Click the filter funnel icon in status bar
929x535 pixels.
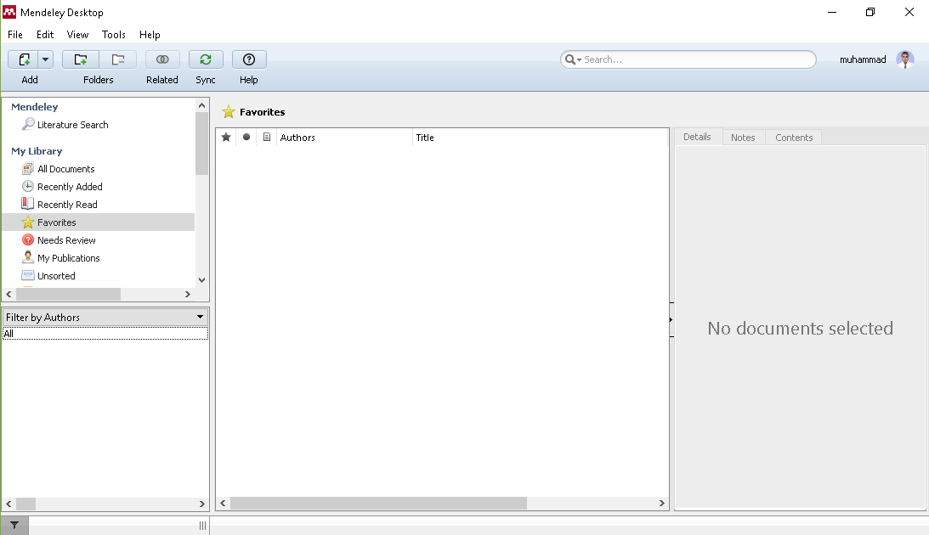[x=14, y=526]
